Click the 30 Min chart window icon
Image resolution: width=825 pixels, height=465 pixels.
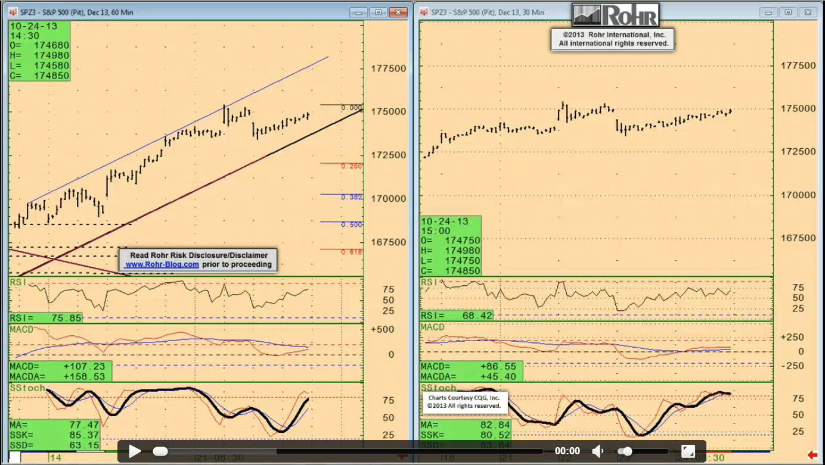click(x=424, y=12)
